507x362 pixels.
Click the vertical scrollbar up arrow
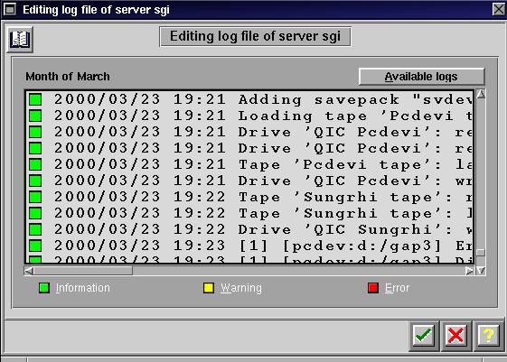(481, 94)
